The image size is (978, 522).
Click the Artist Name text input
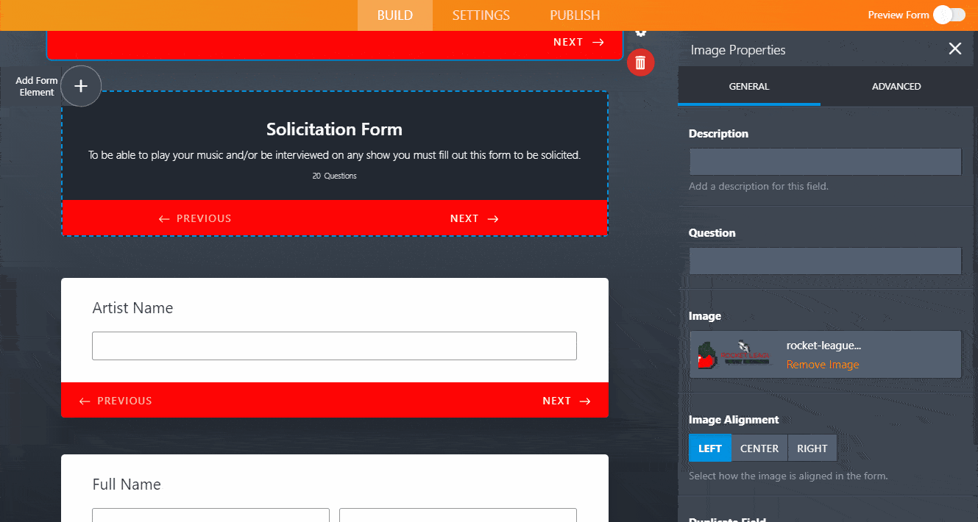click(x=334, y=346)
